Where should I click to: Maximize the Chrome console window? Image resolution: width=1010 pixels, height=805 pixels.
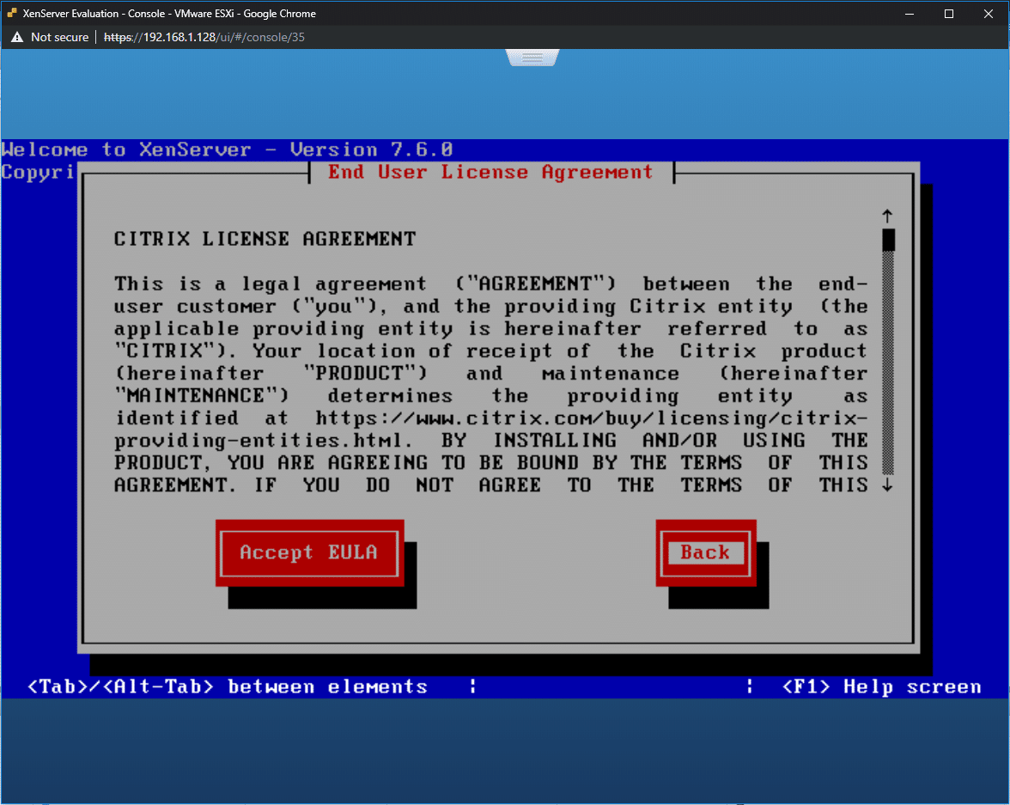pyautogui.click(x=949, y=14)
